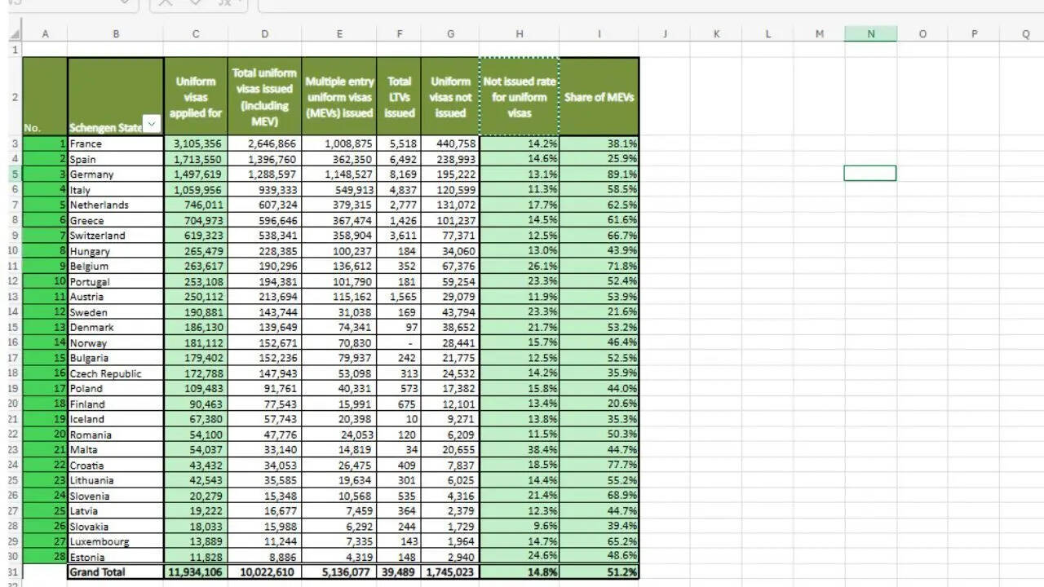The height and width of the screenshot is (587, 1044).
Task: Click the Hungary cell
Action: pos(115,250)
